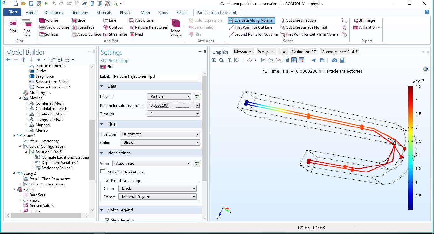The height and width of the screenshot is (234, 434).
Task: Open the Title type Automatic dropdown
Action: [x=160, y=134]
